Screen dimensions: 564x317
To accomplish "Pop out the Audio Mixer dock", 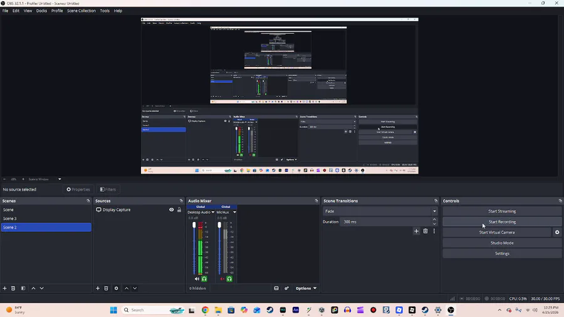I will [x=316, y=201].
